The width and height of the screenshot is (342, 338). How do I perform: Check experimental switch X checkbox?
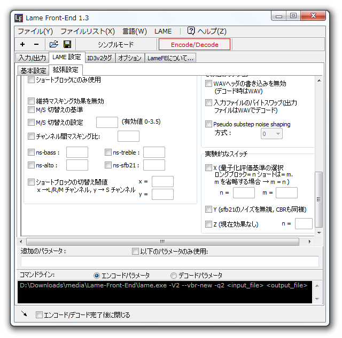(209, 167)
